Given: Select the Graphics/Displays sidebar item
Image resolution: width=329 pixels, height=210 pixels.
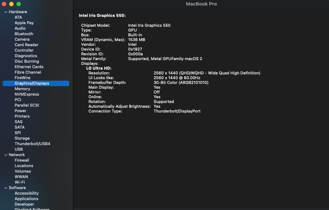Looking at the screenshot, I should 36,83.
